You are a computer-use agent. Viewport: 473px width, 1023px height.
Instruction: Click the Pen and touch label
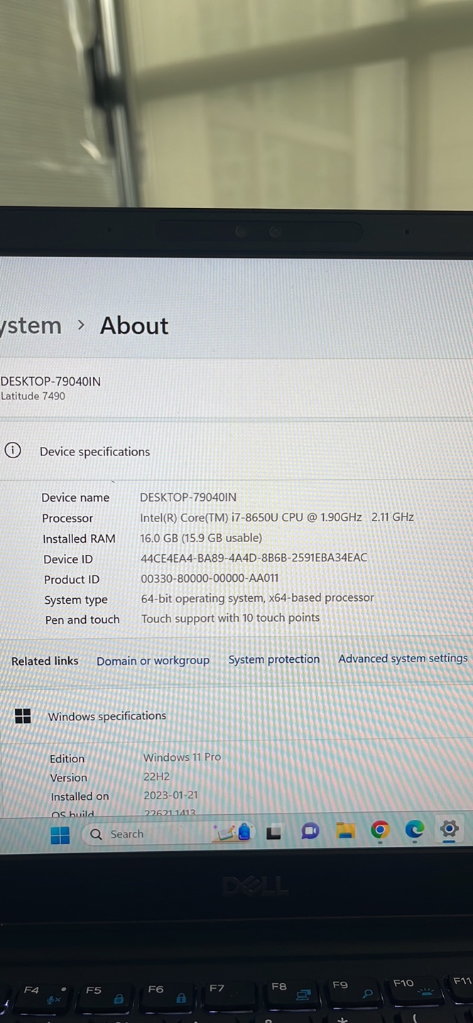tap(82, 620)
